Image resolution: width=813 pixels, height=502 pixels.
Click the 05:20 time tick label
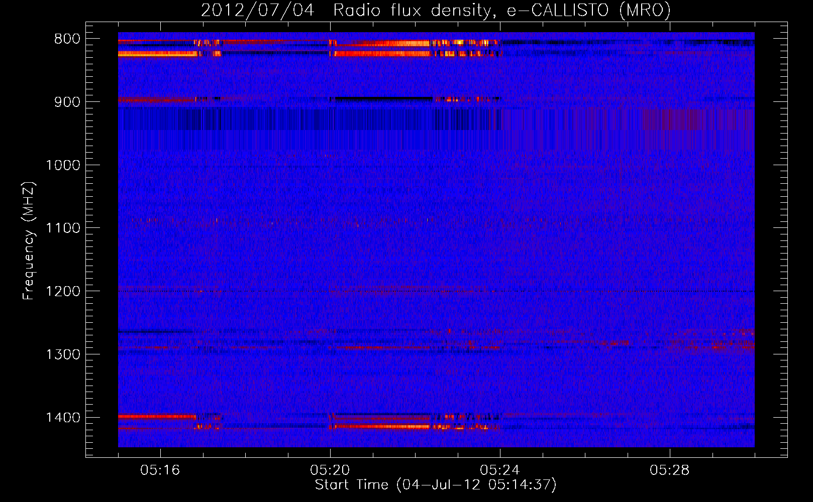click(x=330, y=470)
